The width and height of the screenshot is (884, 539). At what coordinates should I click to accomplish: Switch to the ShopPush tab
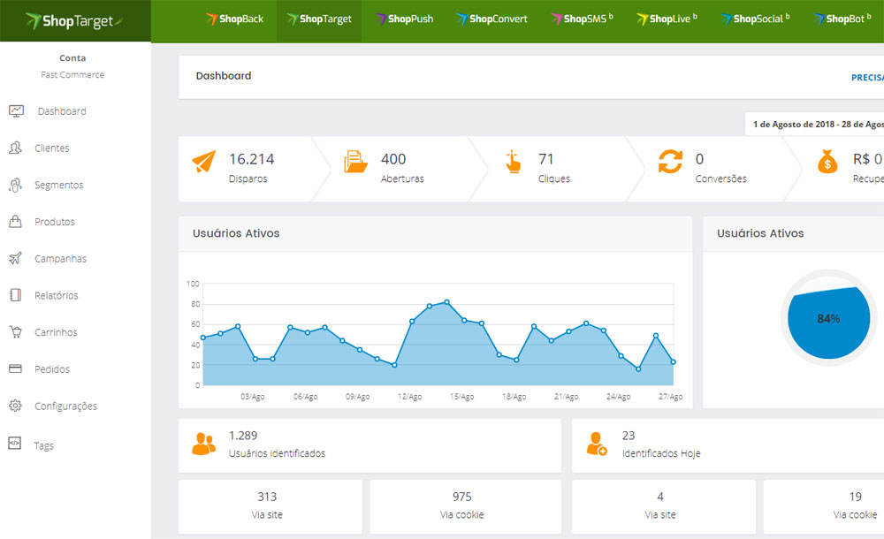404,19
